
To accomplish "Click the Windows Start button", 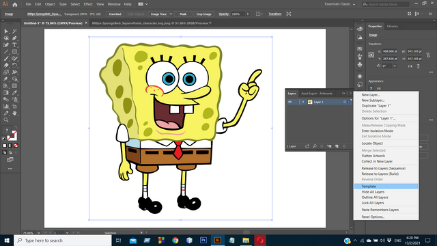I will click(7, 241).
